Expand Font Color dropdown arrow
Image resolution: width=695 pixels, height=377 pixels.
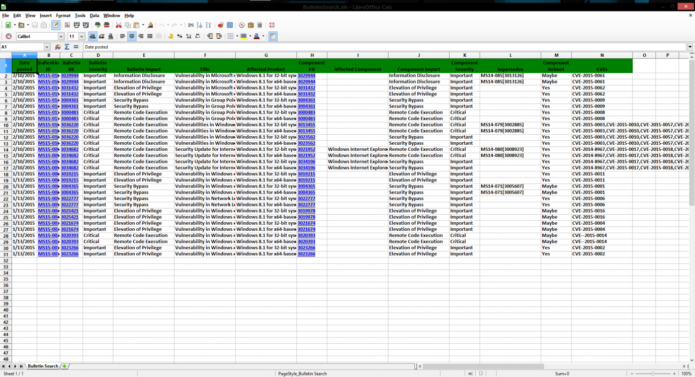pos(263,36)
